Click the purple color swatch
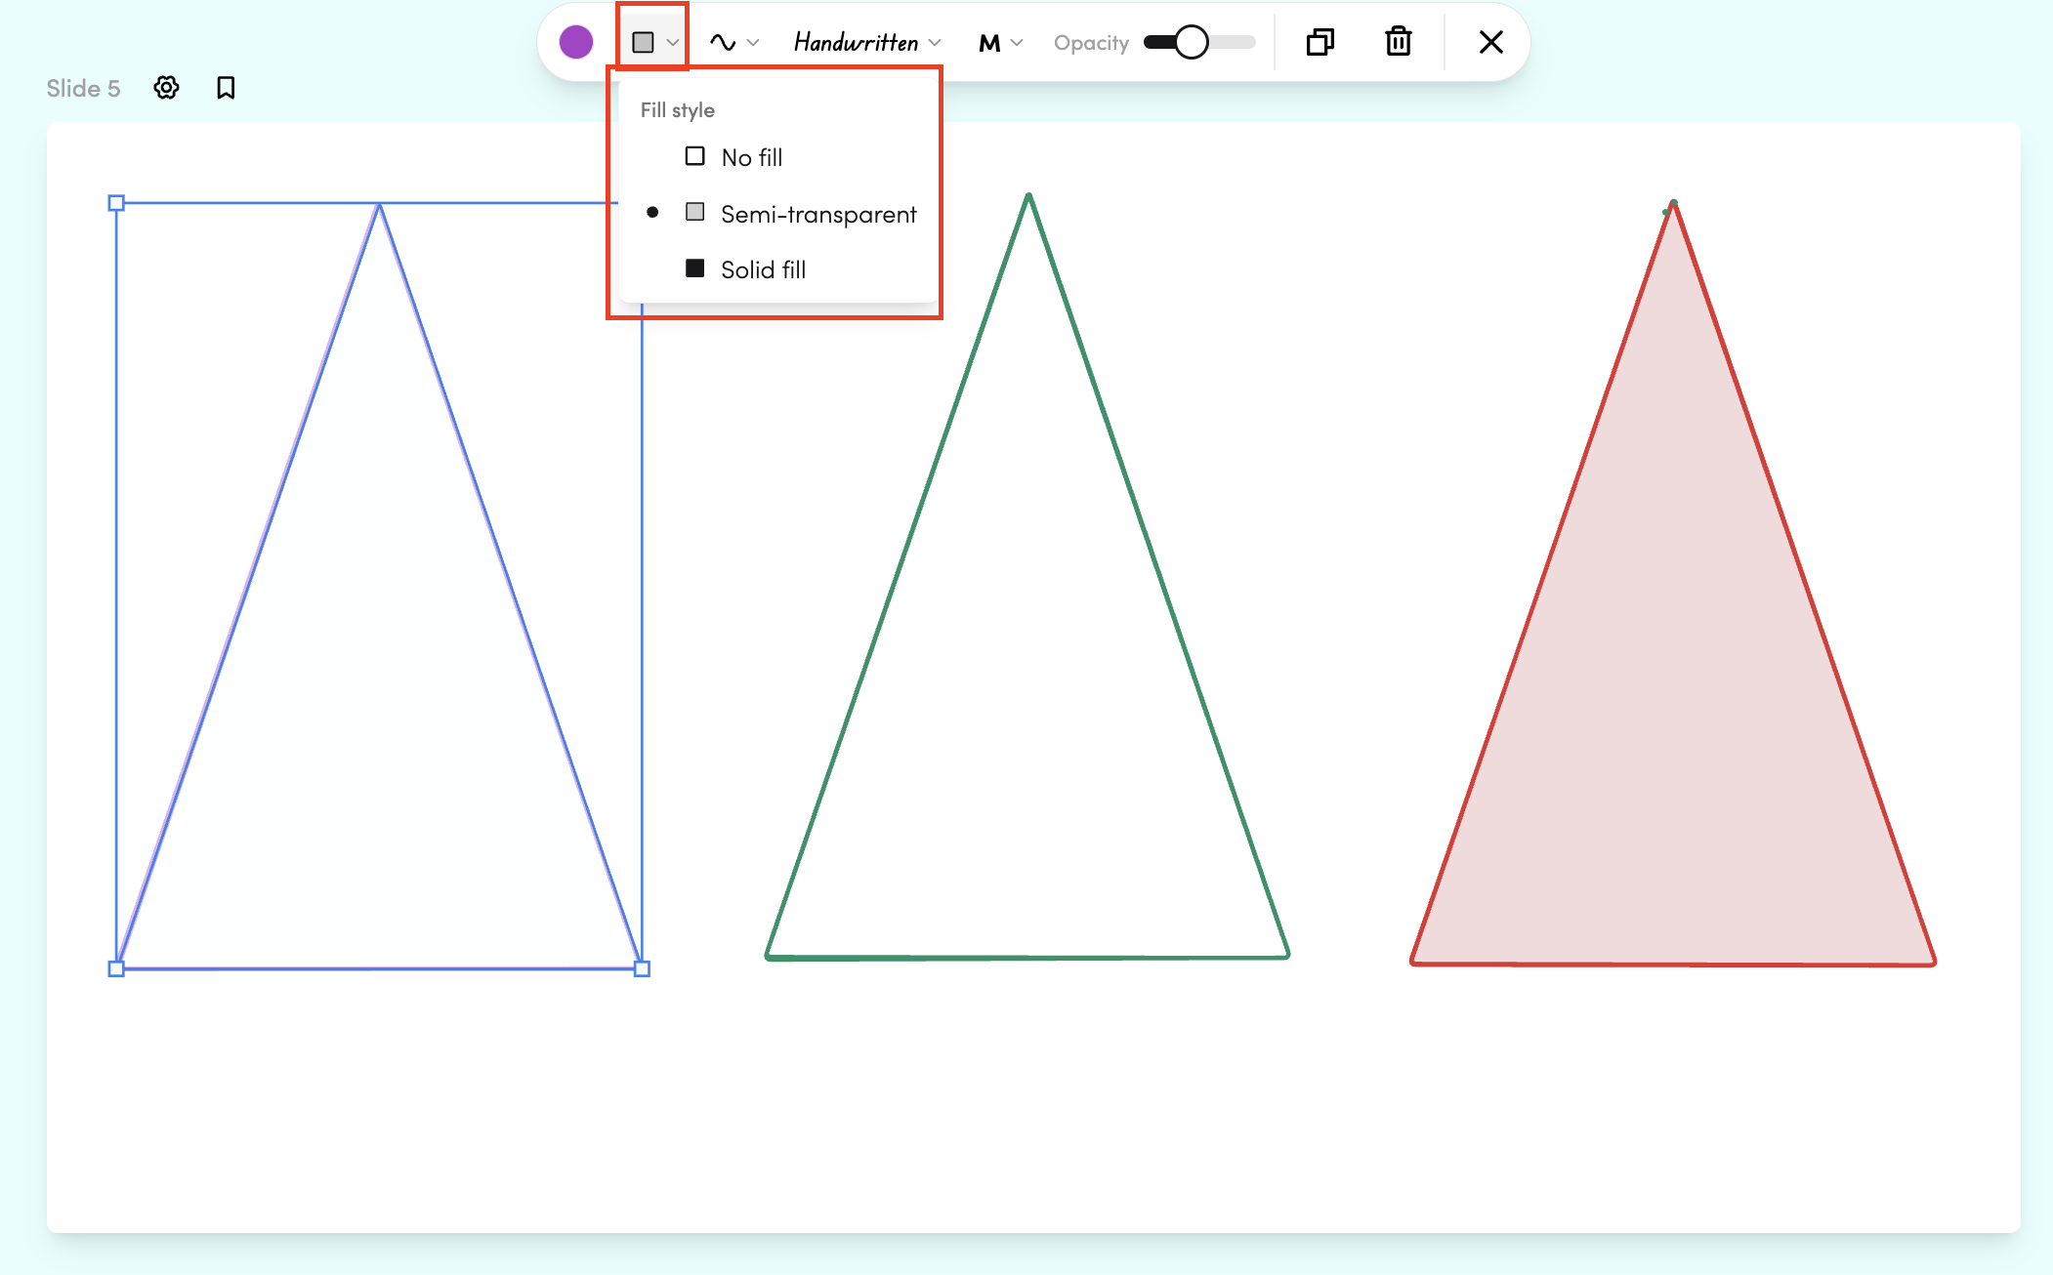2053x1275 pixels. pos(576,42)
